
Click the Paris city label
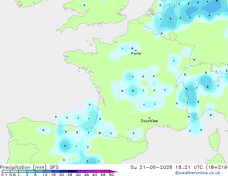pos(136,53)
